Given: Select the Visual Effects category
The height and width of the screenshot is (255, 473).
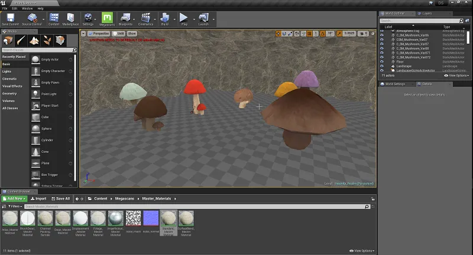Looking at the screenshot, I should click(12, 86).
